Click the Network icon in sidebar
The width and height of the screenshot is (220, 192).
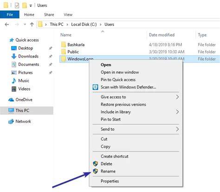tap(11, 122)
